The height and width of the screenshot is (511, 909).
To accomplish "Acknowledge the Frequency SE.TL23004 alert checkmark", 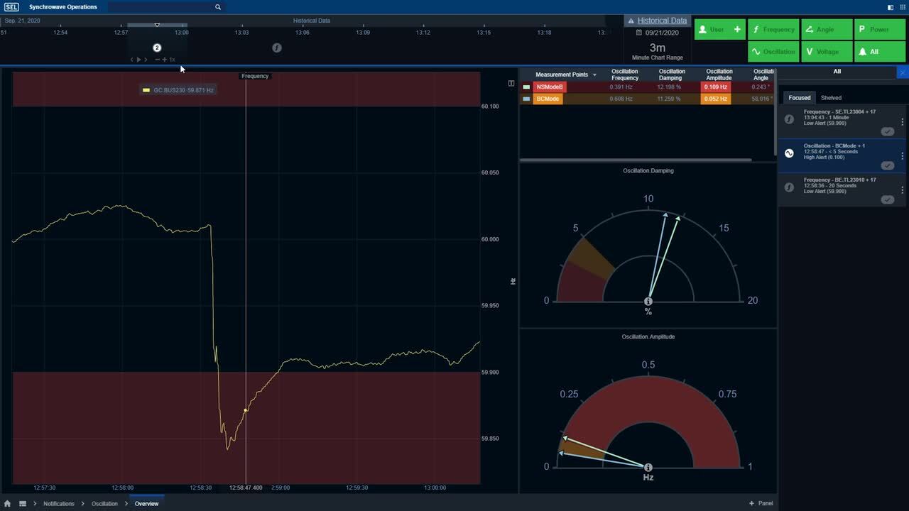I will tap(887, 131).
